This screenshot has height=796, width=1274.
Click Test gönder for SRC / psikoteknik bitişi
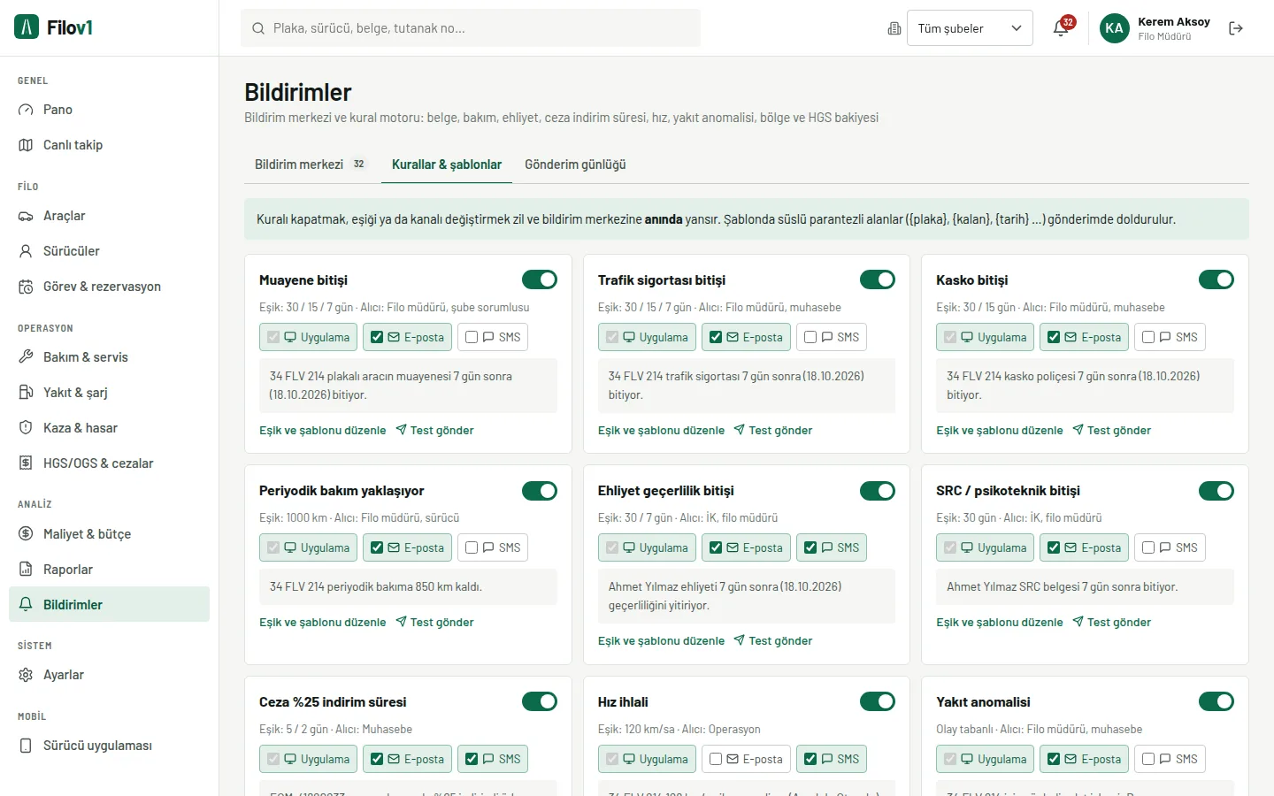(1111, 623)
